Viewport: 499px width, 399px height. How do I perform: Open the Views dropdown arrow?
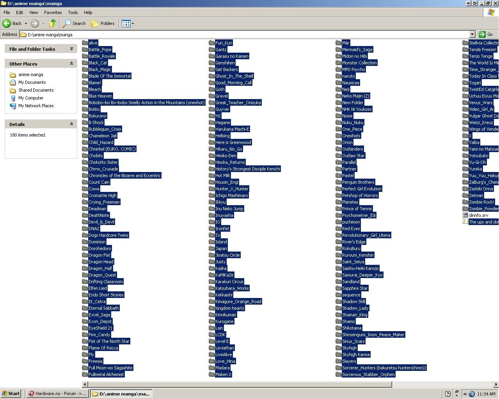133,23
